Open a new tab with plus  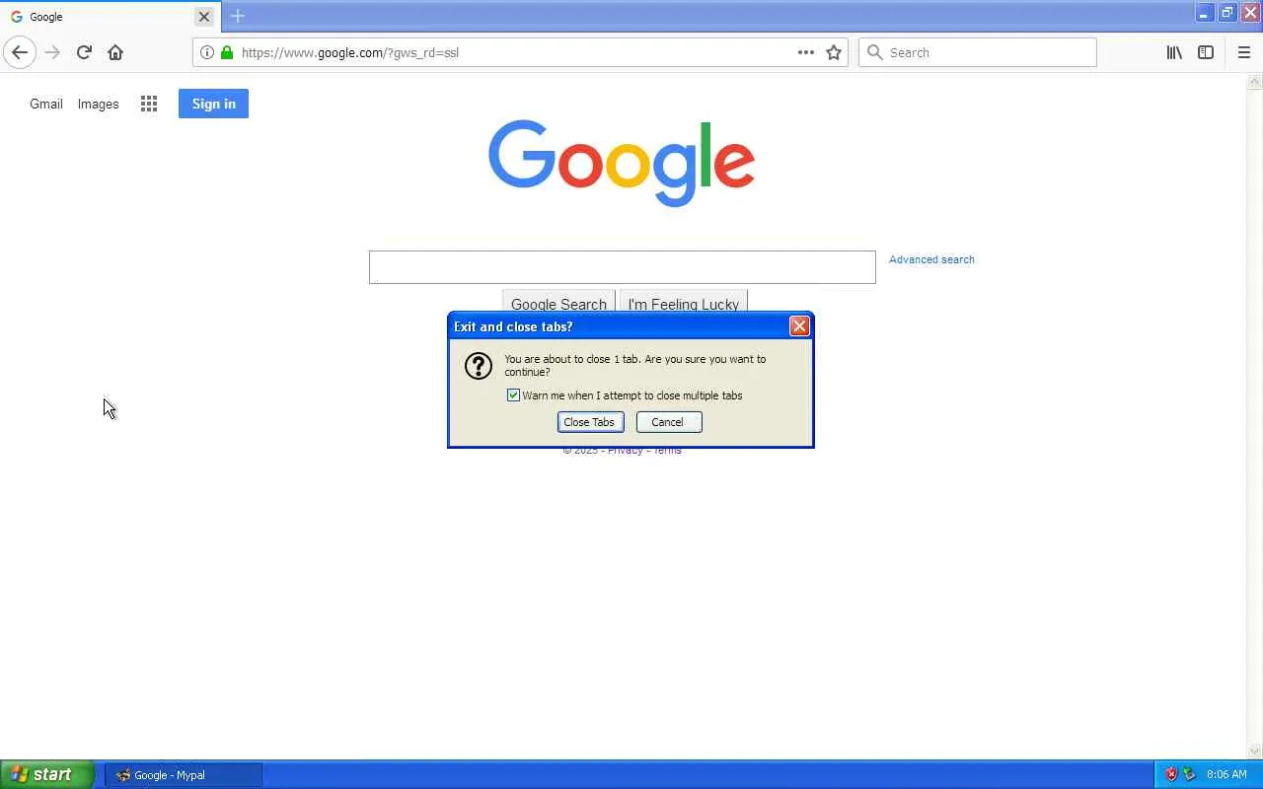[238, 16]
